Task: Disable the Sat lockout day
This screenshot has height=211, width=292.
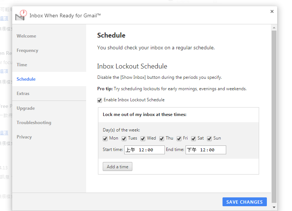Action: (x=194, y=138)
